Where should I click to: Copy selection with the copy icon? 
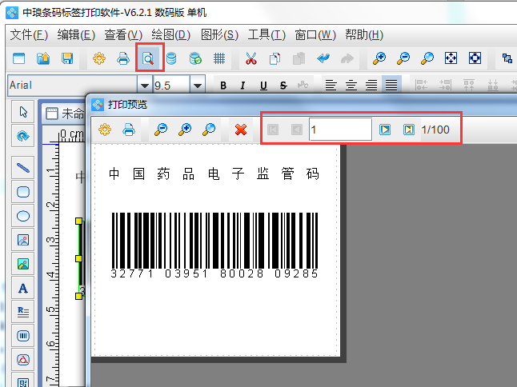pyautogui.click(x=275, y=58)
